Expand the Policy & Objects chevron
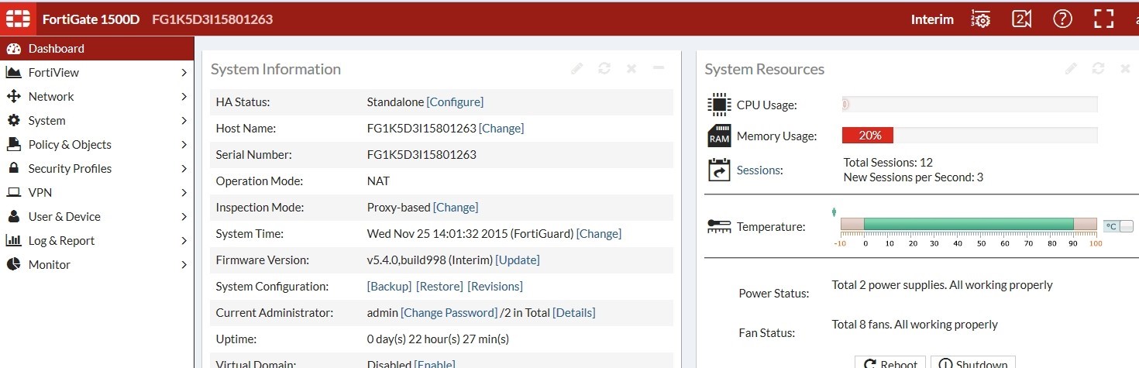 (184, 145)
